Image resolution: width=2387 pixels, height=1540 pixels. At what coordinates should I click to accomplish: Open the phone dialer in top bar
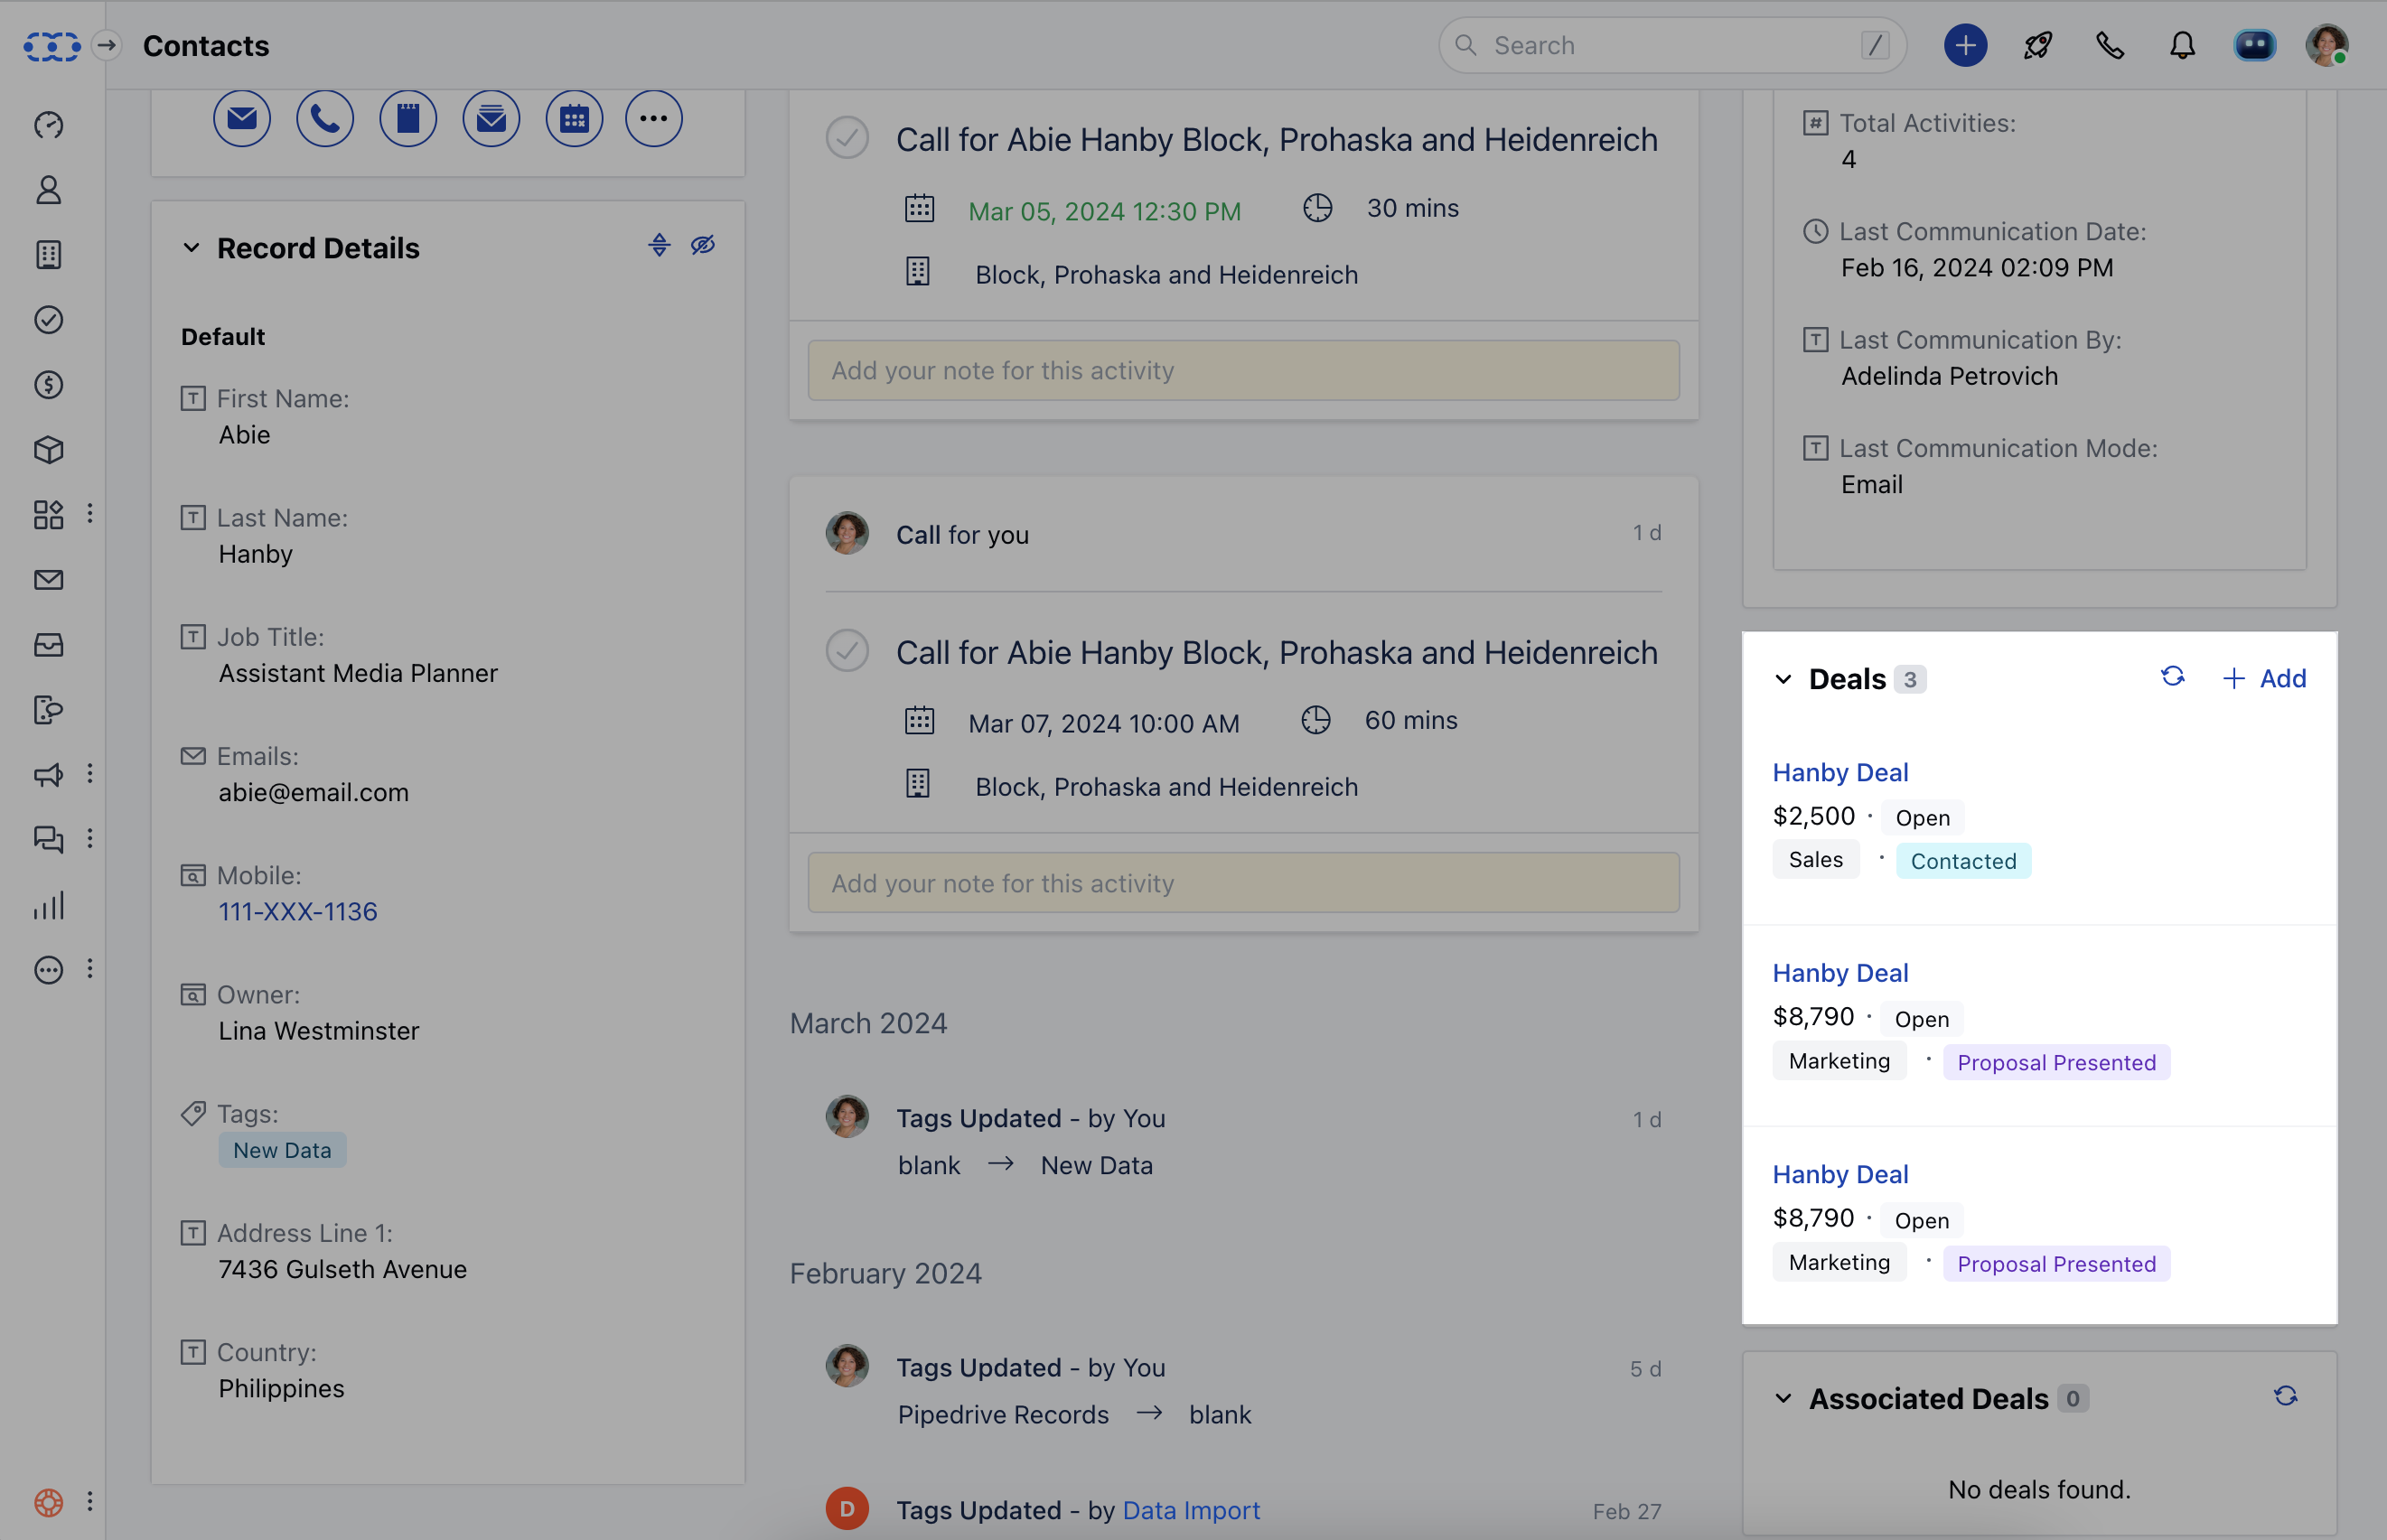coord(2110,45)
